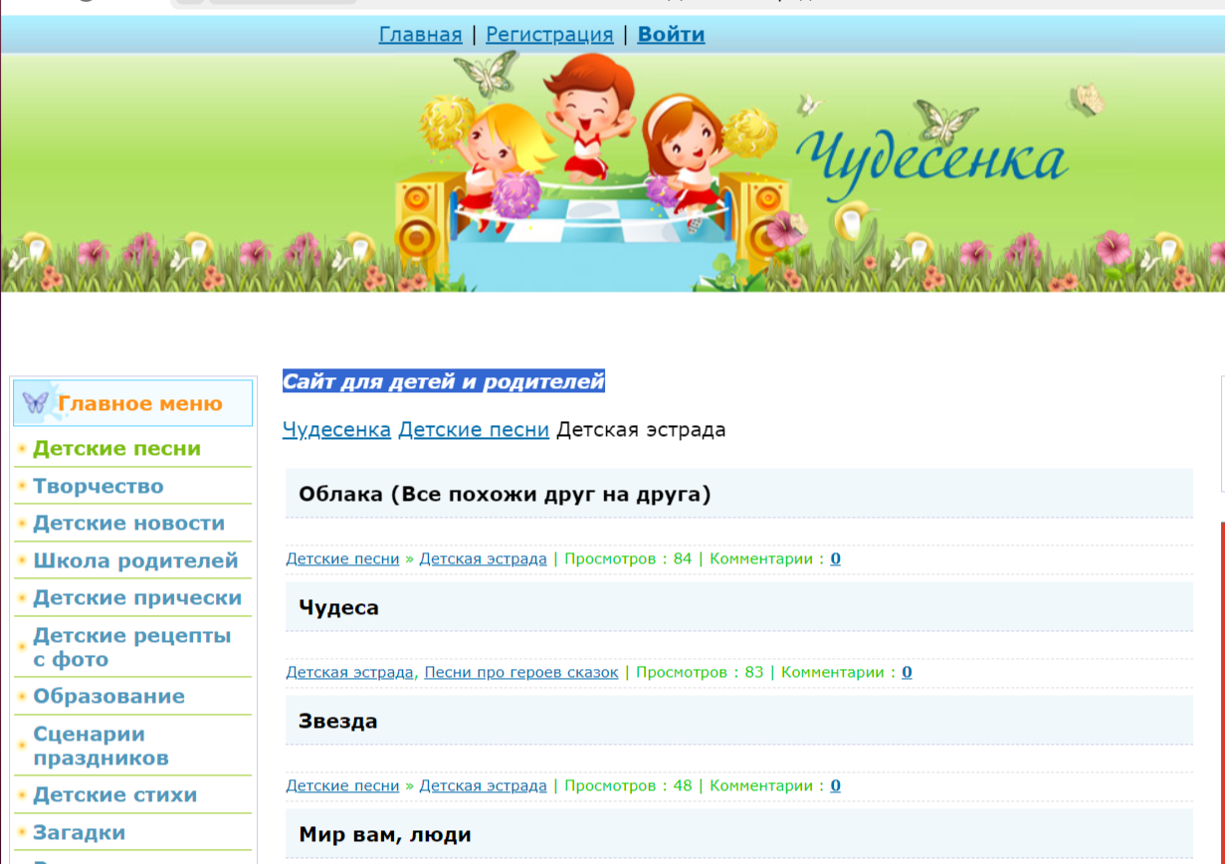Open the song Облака (Все похожи друг на друга)

click(505, 495)
